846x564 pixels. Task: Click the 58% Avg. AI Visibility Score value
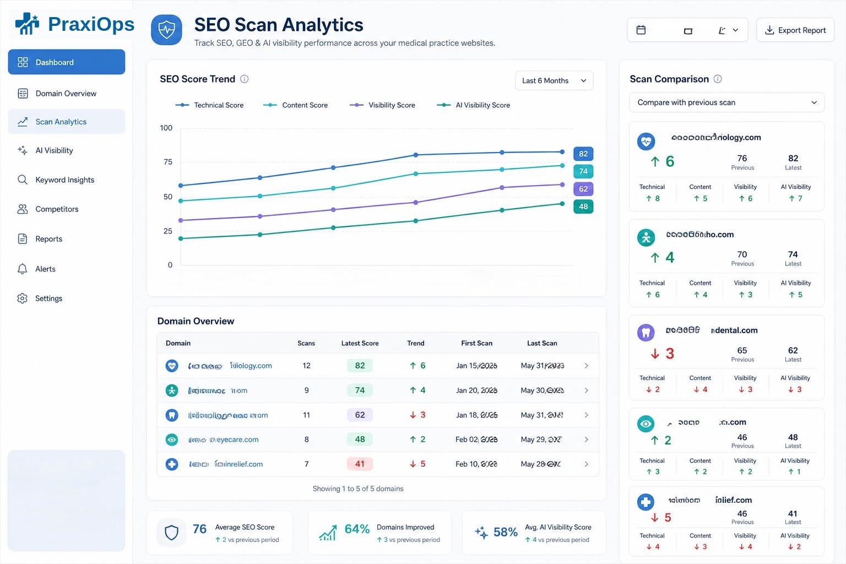[505, 532]
